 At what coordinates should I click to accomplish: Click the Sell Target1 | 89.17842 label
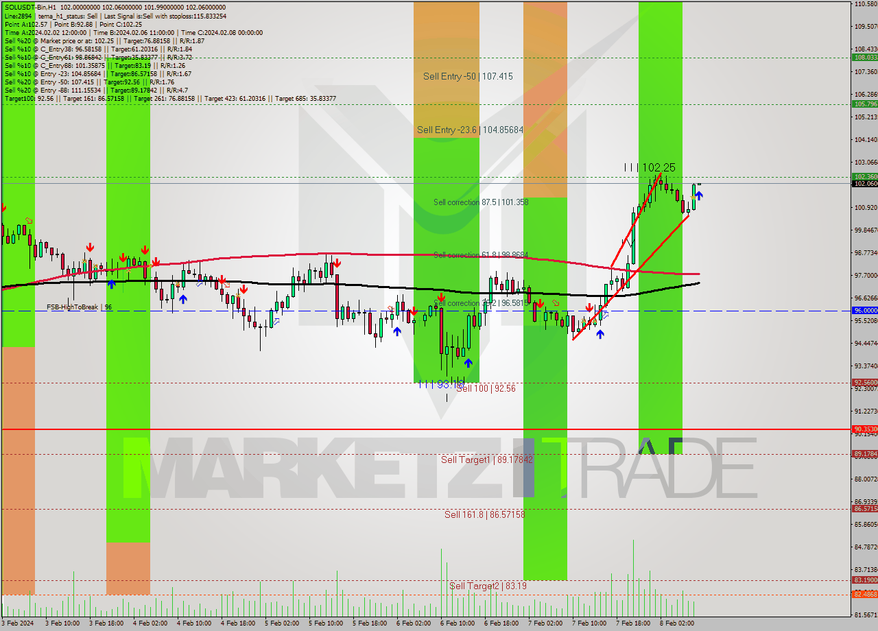[x=487, y=460]
